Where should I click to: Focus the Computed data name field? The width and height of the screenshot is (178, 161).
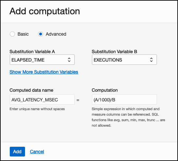[x=42, y=99]
